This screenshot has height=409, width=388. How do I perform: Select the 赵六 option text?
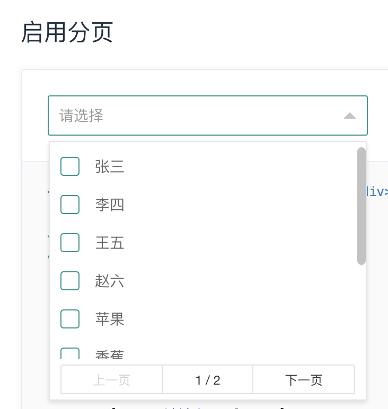coord(110,281)
